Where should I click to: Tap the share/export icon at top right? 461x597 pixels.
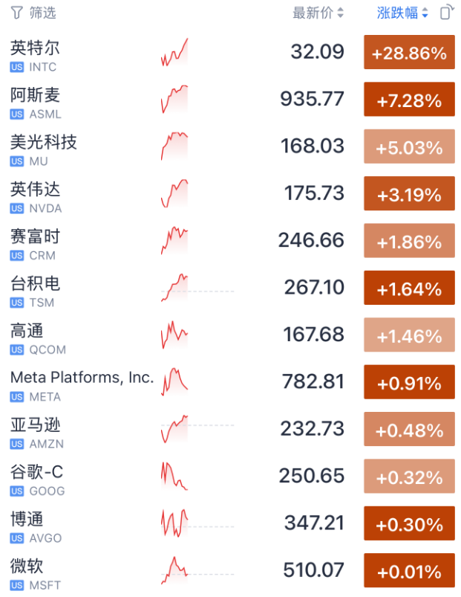click(446, 13)
